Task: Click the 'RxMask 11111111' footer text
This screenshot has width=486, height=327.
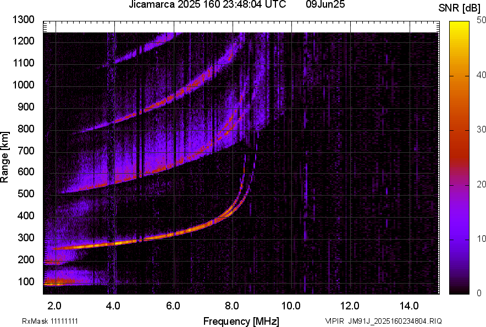Action: tap(50, 321)
